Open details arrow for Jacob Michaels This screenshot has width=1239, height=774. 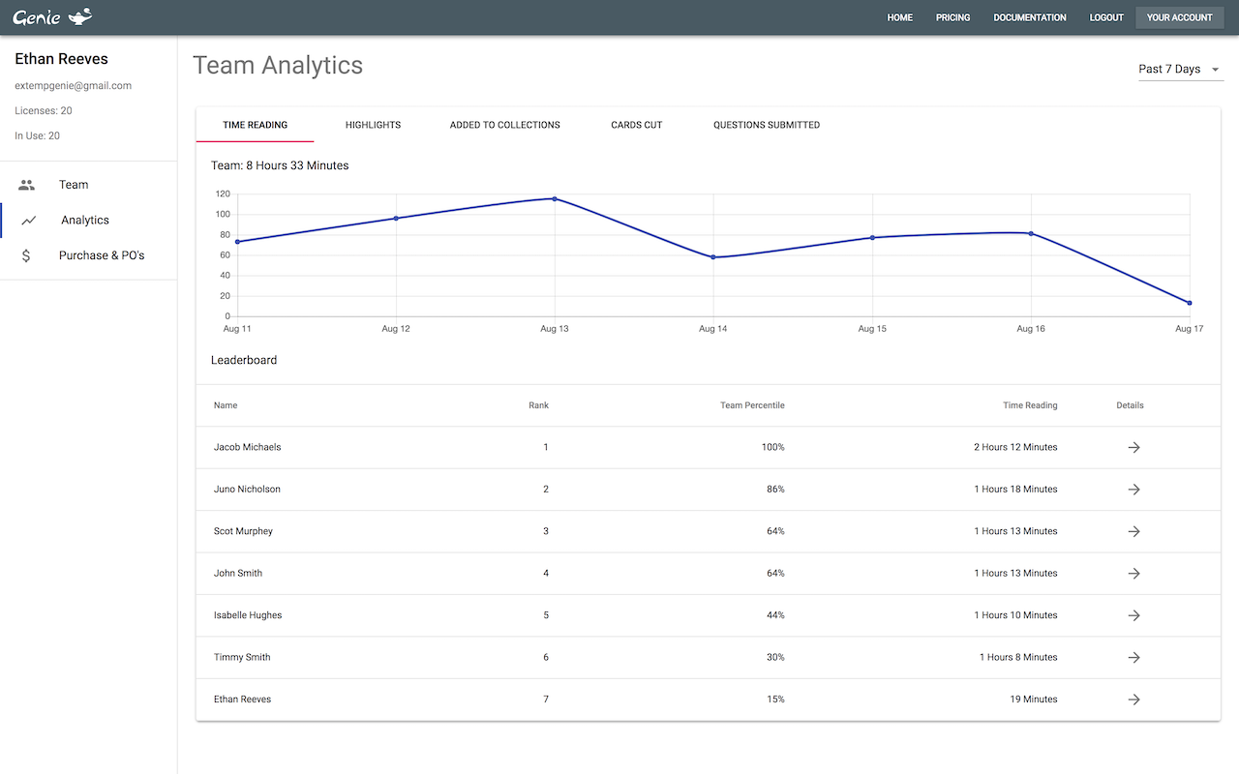pos(1133,447)
